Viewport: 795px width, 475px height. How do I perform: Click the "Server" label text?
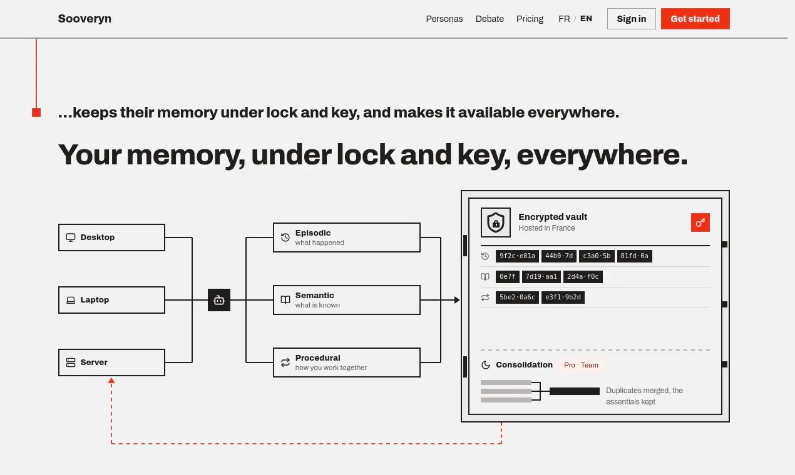click(94, 362)
